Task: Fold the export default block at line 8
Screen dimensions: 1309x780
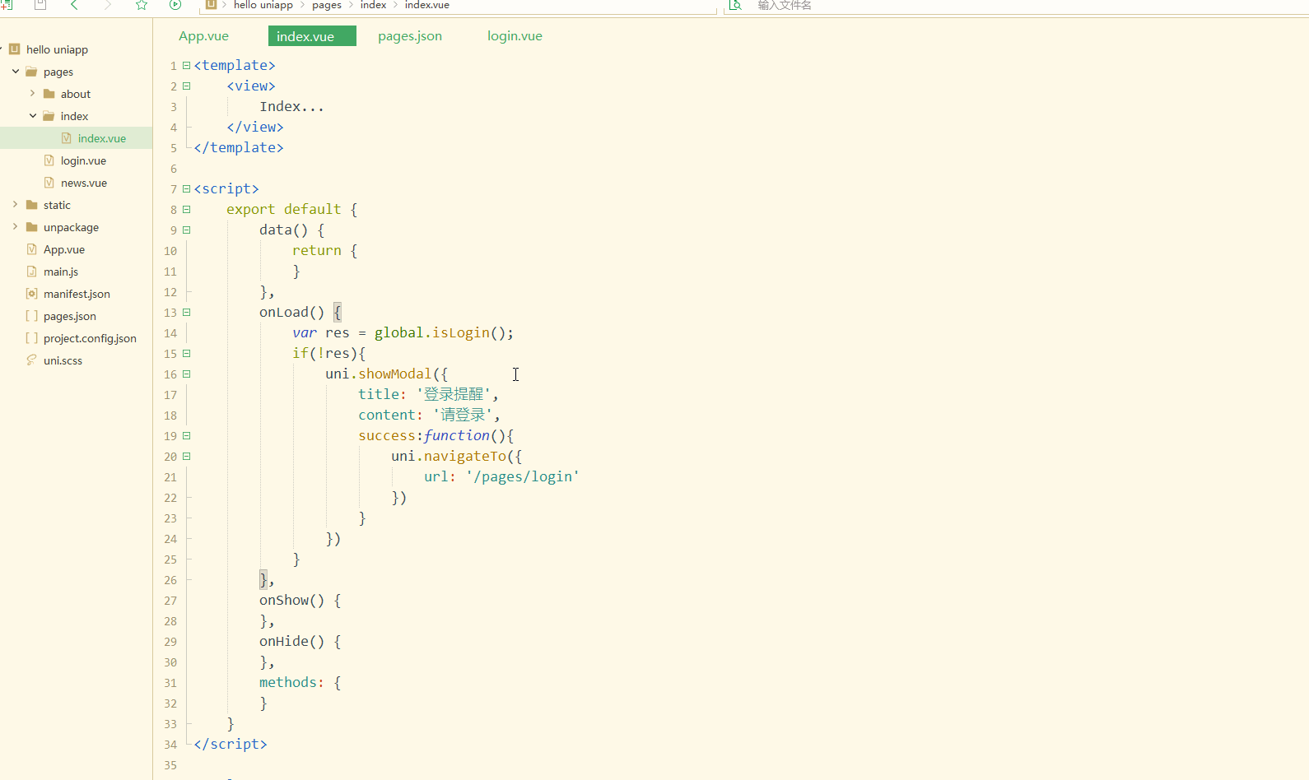Action: click(x=186, y=209)
